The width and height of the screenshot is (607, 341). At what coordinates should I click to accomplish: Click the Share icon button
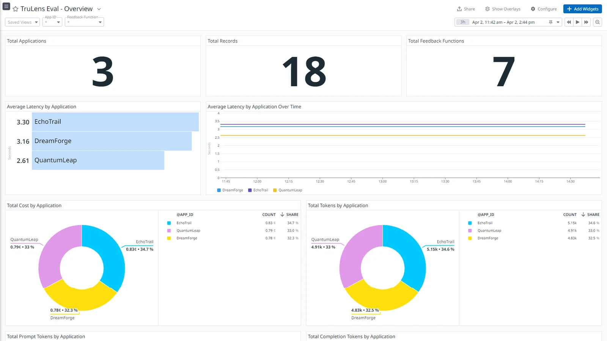tap(466, 9)
